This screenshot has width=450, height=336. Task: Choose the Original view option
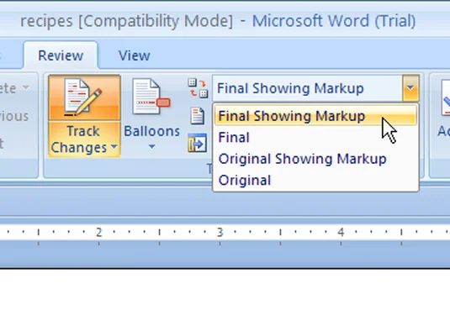[x=315, y=181]
